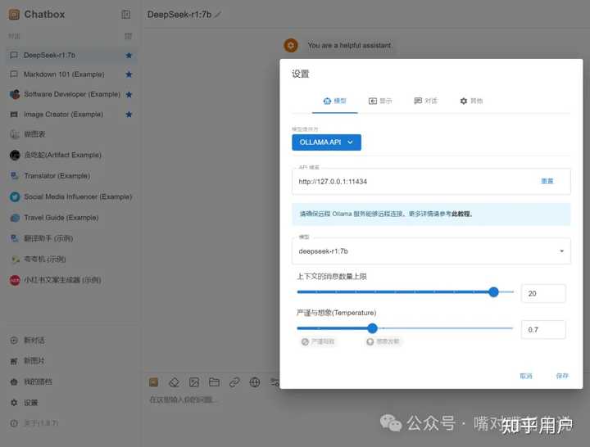Unstar the DeepSeek-r1:7b conversation
The height and width of the screenshot is (447, 590).
coord(129,56)
